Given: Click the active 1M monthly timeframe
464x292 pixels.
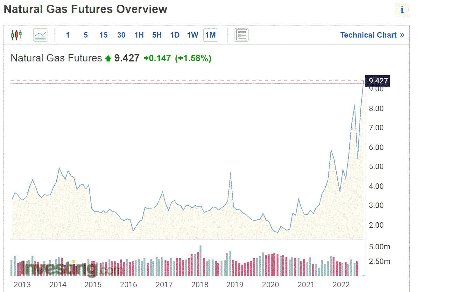Looking at the screenshot, I should [210, 35].
